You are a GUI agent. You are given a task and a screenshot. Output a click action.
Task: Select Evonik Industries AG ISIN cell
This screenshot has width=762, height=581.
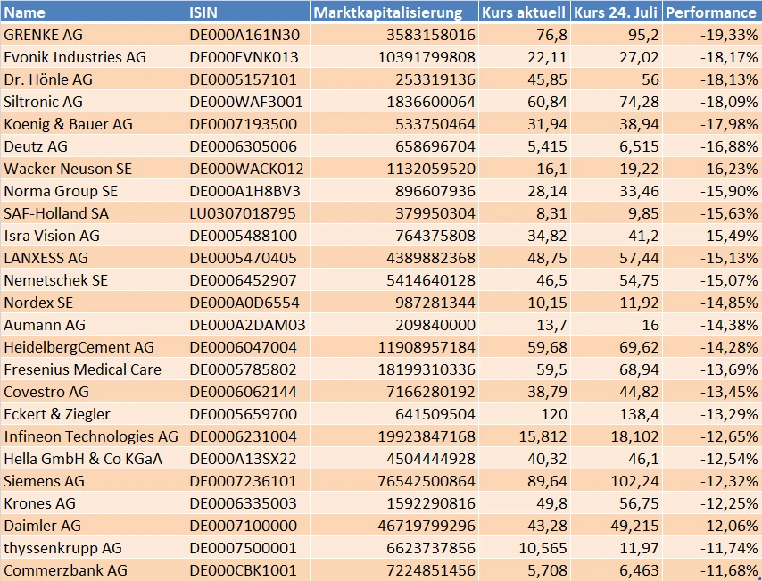[x=244, y=57]
